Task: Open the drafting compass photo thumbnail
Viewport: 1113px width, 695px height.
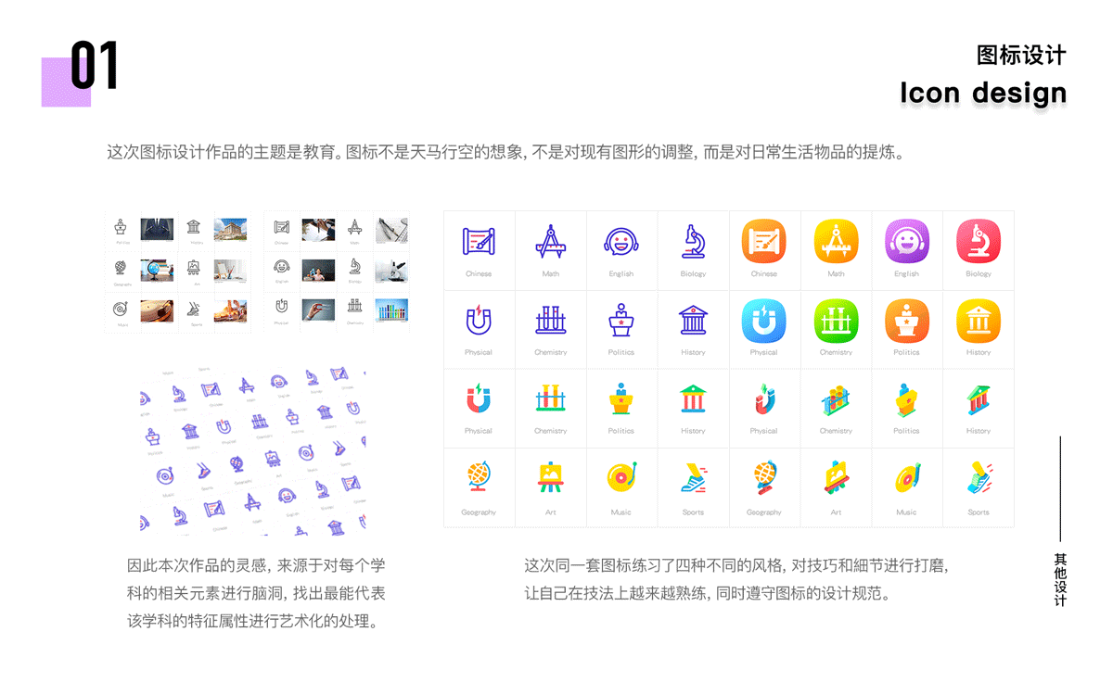Action: (x=391, y=229)
